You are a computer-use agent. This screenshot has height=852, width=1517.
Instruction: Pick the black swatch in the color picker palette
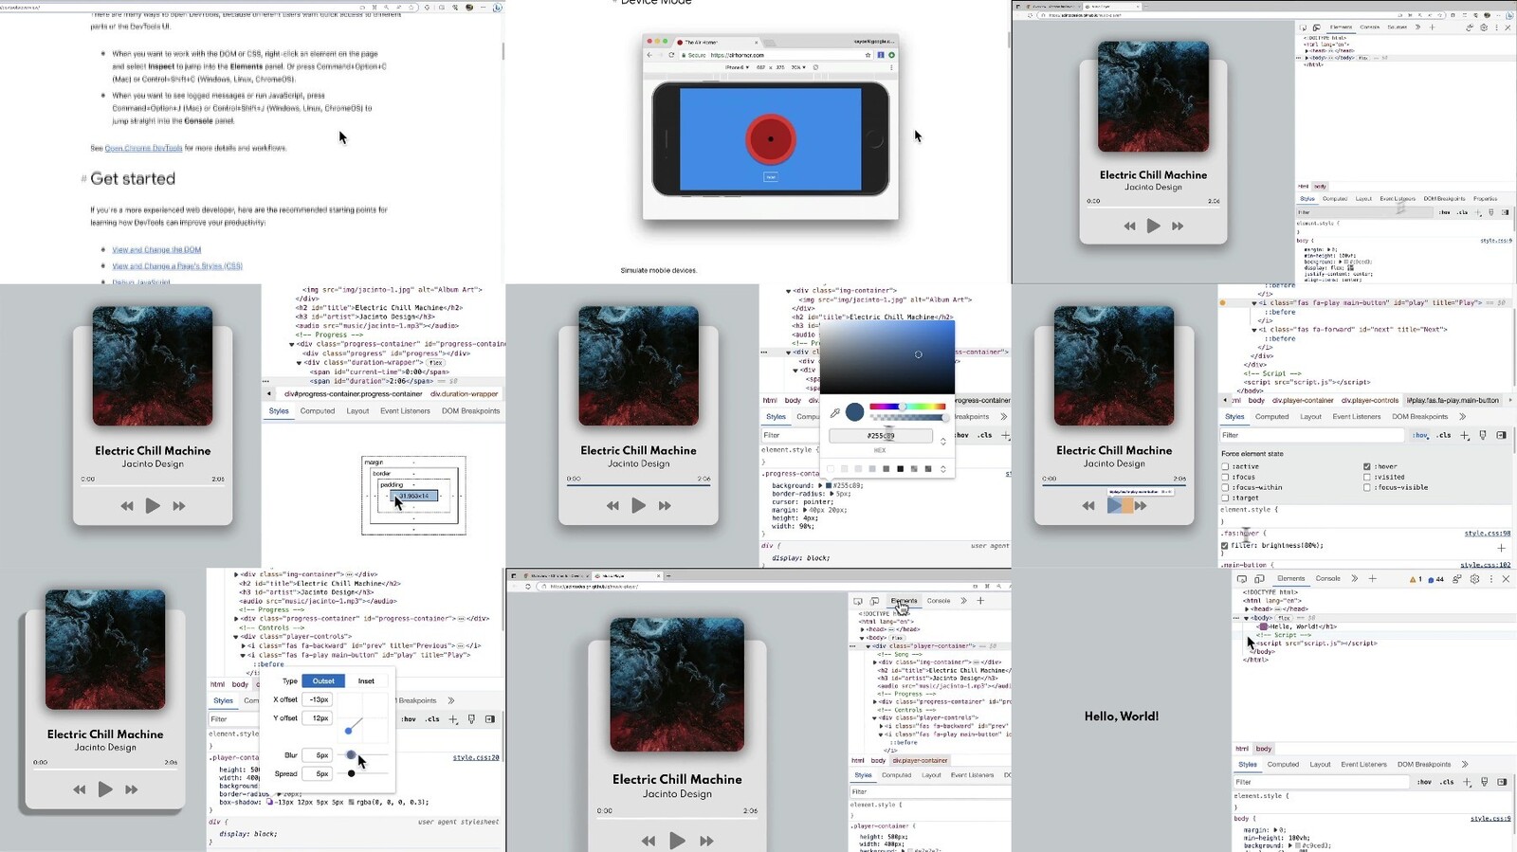coord(900,469)
